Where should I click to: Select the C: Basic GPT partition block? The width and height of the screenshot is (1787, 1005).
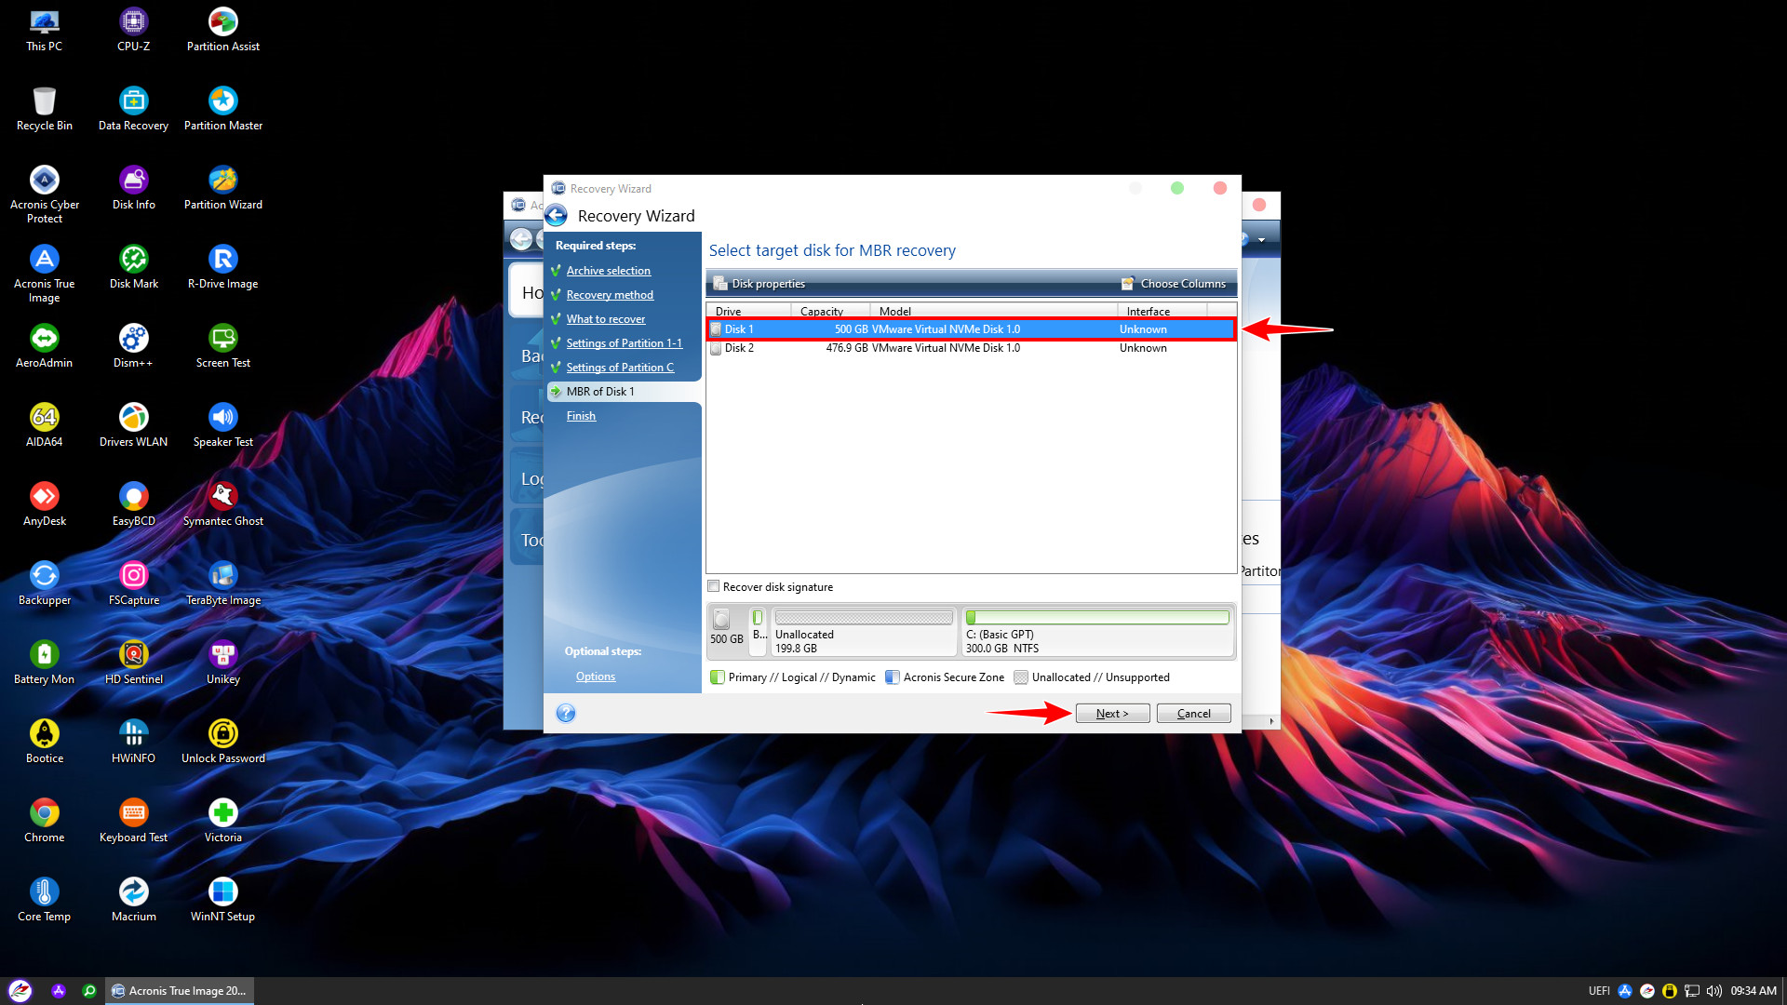(x=1096, y=633)
